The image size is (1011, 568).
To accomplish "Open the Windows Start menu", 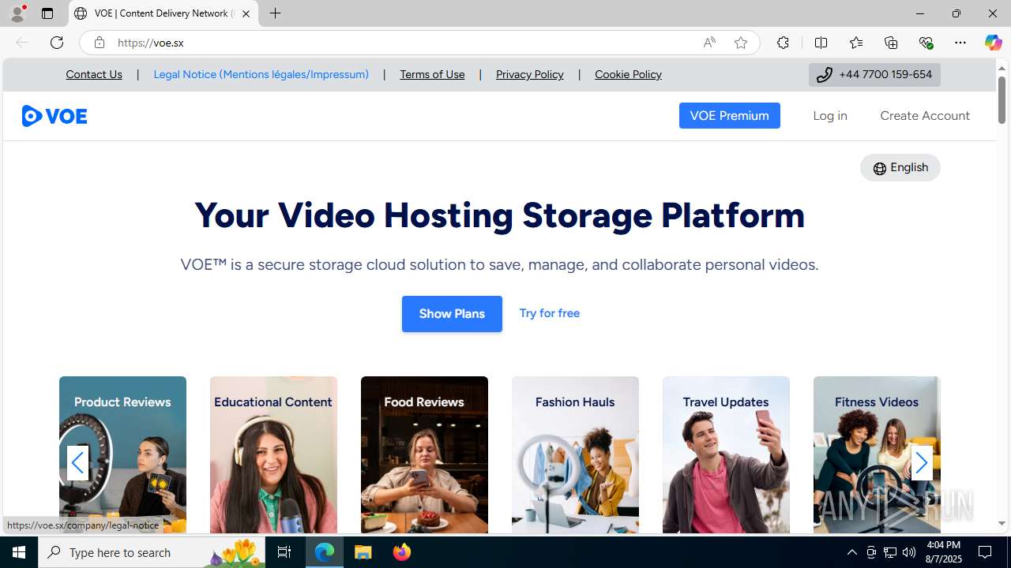I will click(19, 552).
